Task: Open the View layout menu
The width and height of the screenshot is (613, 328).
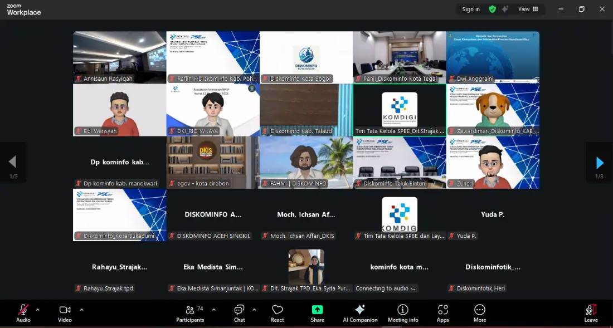Action: point(528,9)
